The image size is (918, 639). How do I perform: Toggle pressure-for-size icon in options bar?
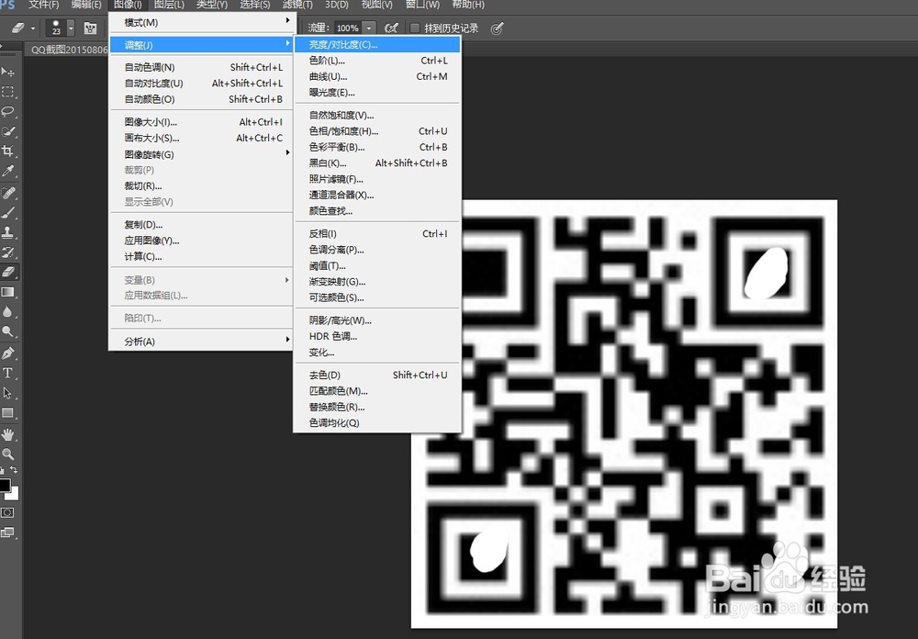497,28
